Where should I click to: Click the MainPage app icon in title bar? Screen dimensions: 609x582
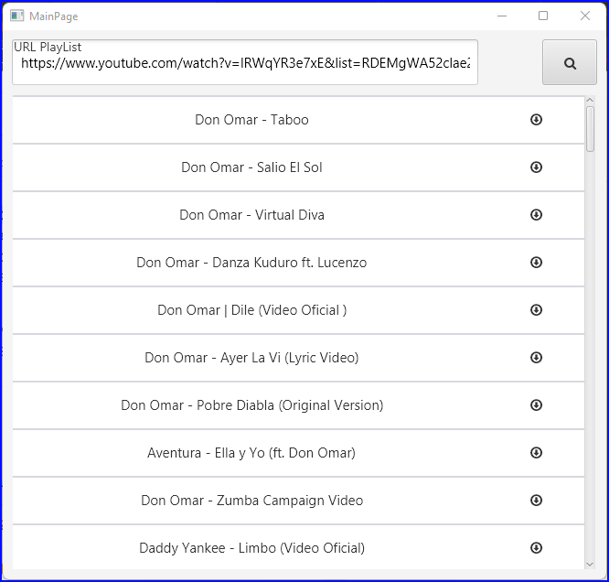pyautogui.click(x=16, y=16)
